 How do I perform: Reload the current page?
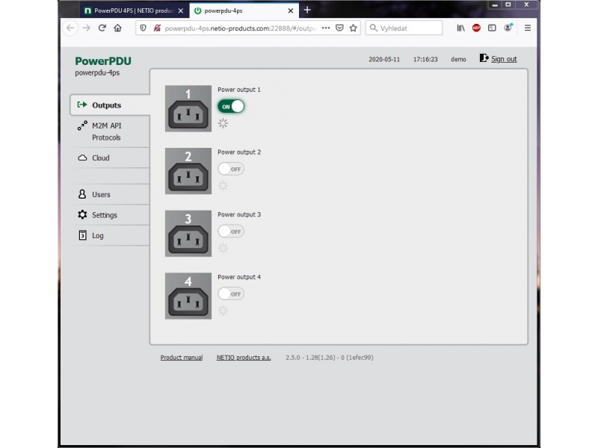[x=102, y=28]
